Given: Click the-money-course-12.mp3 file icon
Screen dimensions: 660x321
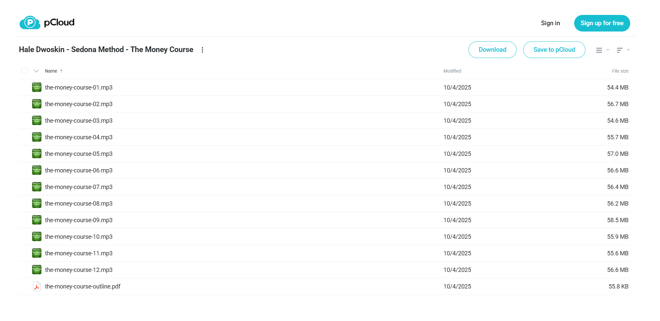Looking at the screenshot, I should (37, 270).
